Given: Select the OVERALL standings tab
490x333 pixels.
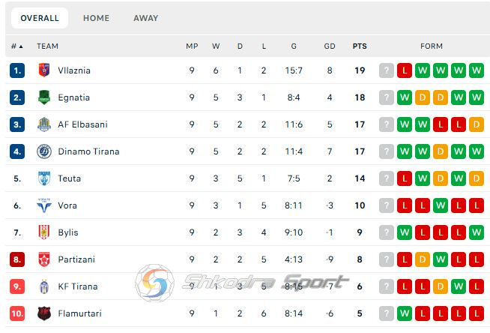Looking at the screenshot, I should coord(40,18).
